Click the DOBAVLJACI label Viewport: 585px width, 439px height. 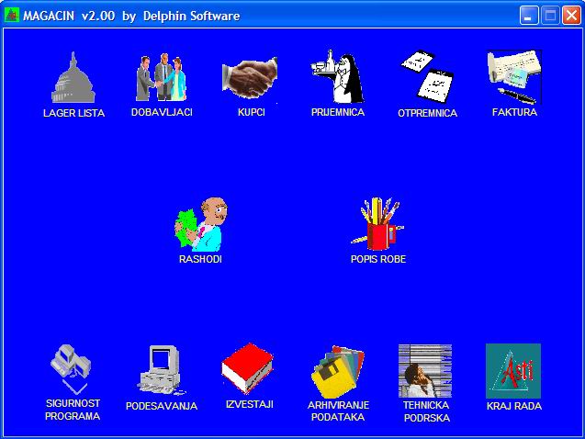pos(162,112)
